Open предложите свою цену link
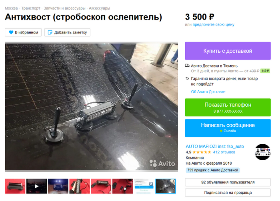This screenshot has height=201, width=280. [213, 25]
